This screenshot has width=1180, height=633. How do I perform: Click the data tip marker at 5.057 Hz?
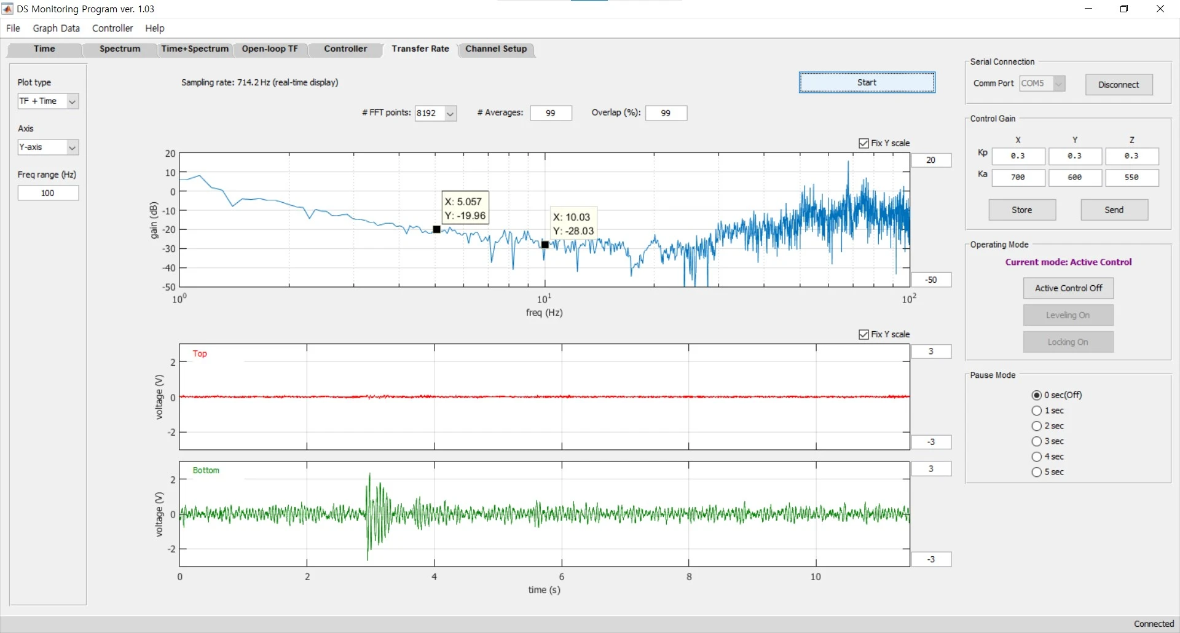coord(436,229)
